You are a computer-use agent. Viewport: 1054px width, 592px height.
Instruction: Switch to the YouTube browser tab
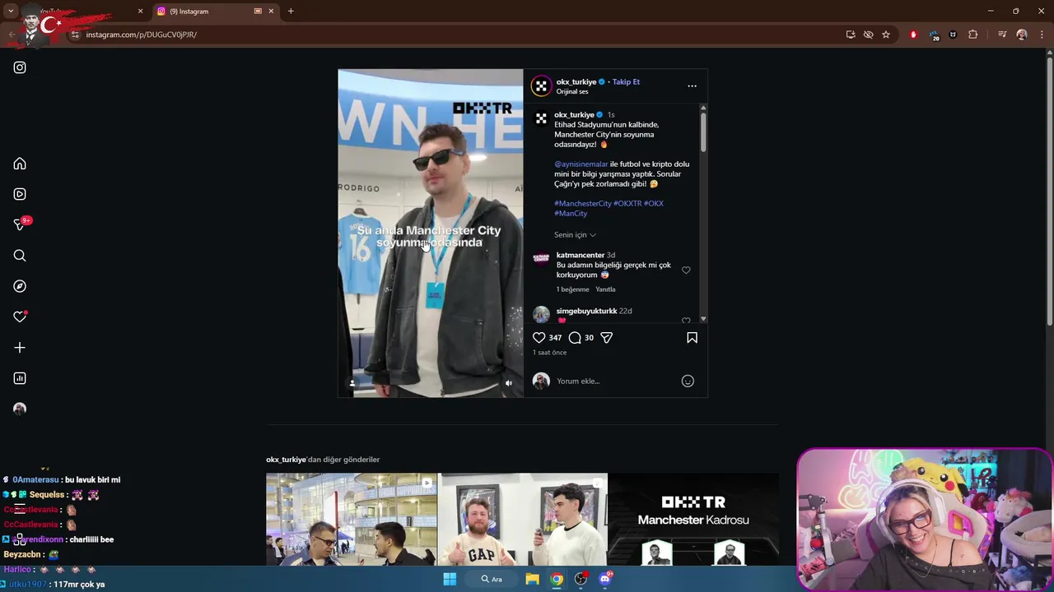[82, 12]
